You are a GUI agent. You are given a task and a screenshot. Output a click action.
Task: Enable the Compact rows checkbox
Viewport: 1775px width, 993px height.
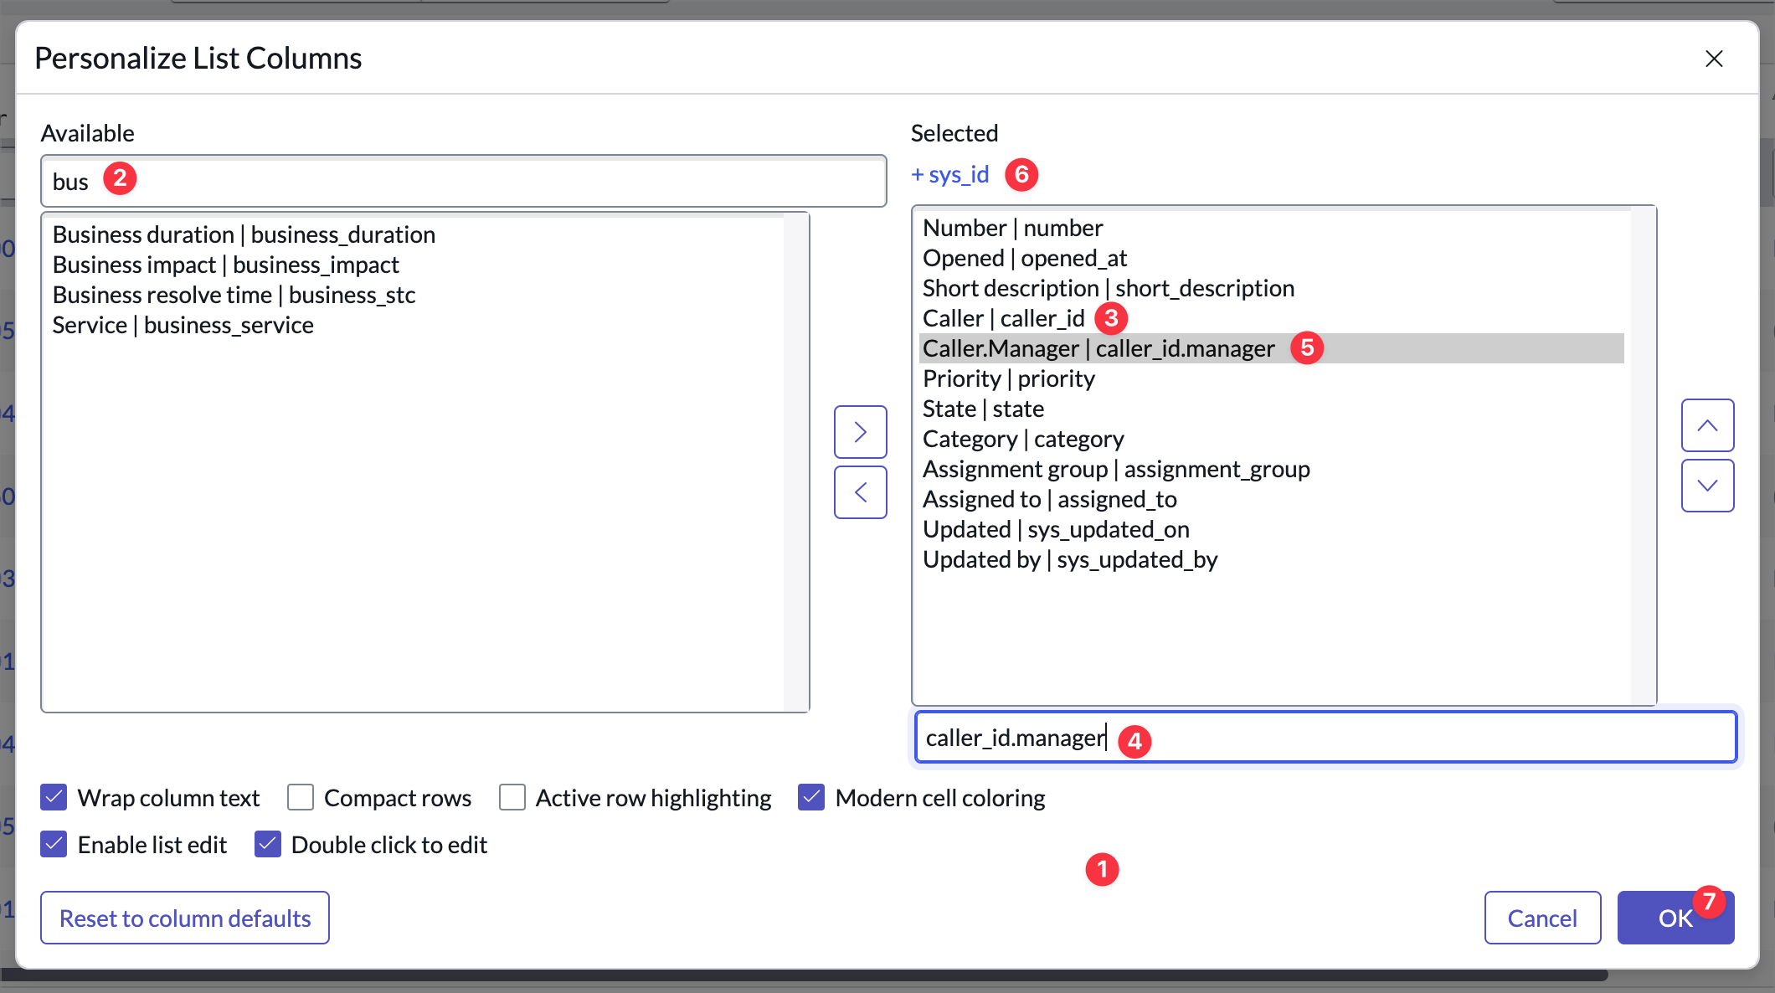300,797
